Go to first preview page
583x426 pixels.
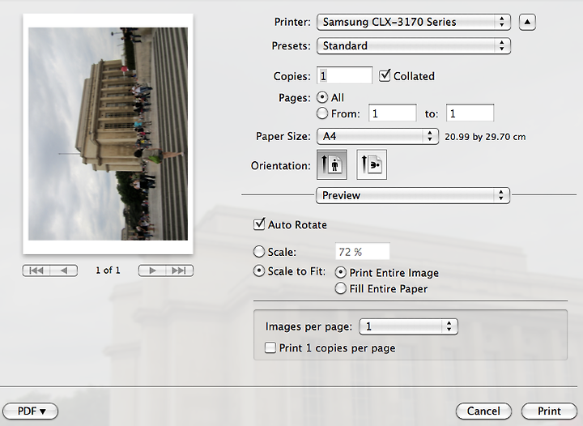pos(36,271)
